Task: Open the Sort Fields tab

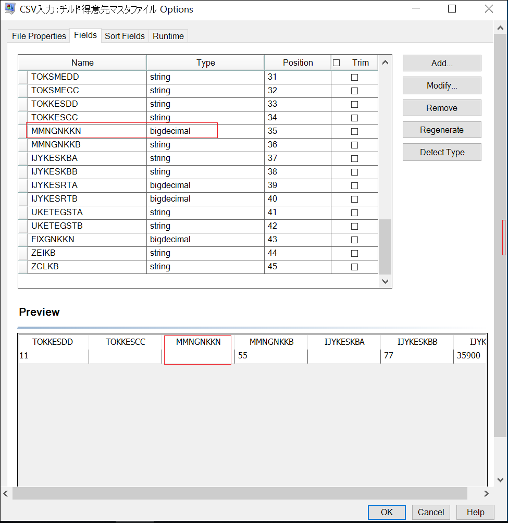Action: [x=125, y=36]
